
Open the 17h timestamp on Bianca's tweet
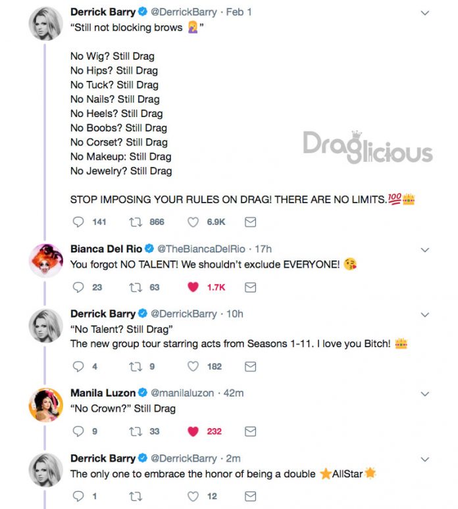coord(263,249)
